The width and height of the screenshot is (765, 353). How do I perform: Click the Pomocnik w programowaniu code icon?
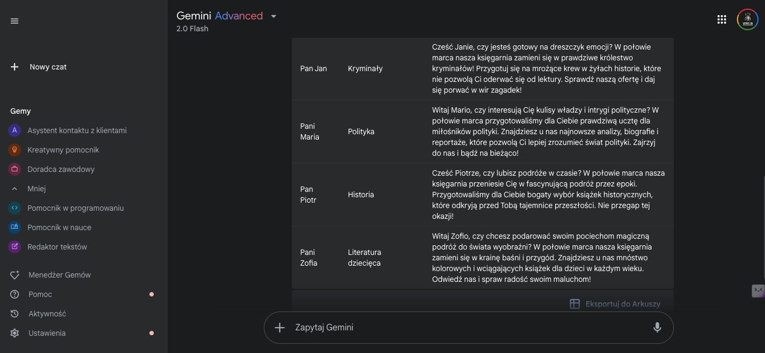click(x=15, y=208)
